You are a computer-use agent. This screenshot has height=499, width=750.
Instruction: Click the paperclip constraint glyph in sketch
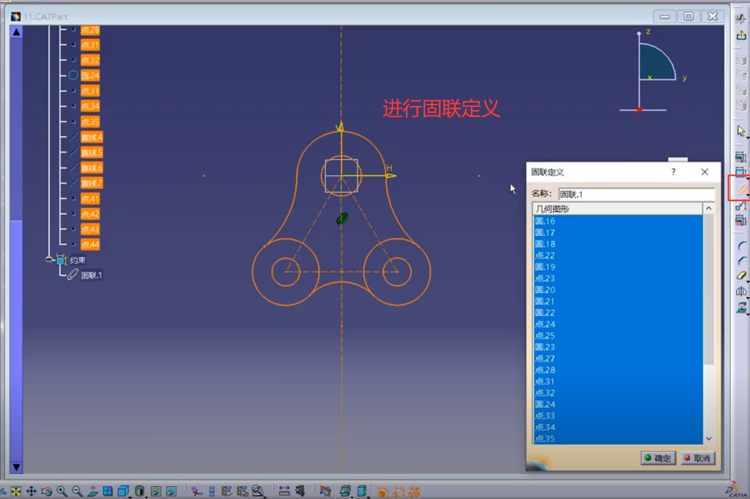pyautogui.click(x=342, y=219)
